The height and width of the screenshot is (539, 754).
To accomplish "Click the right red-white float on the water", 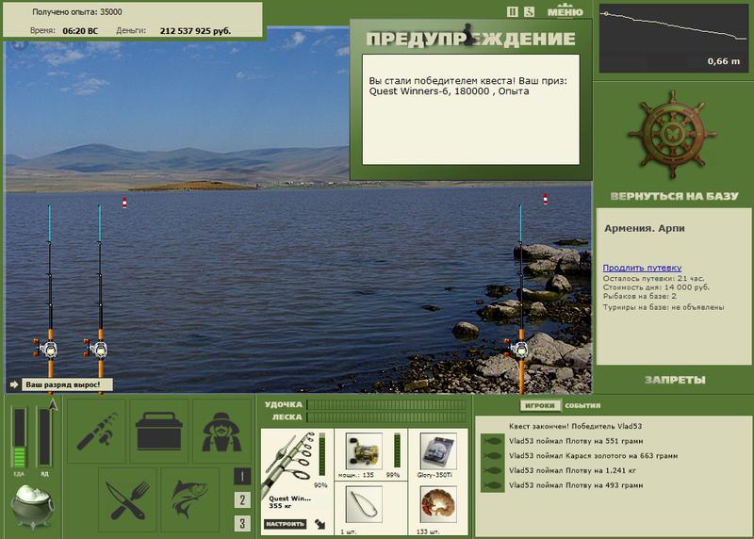I will (x=546, y=199).
